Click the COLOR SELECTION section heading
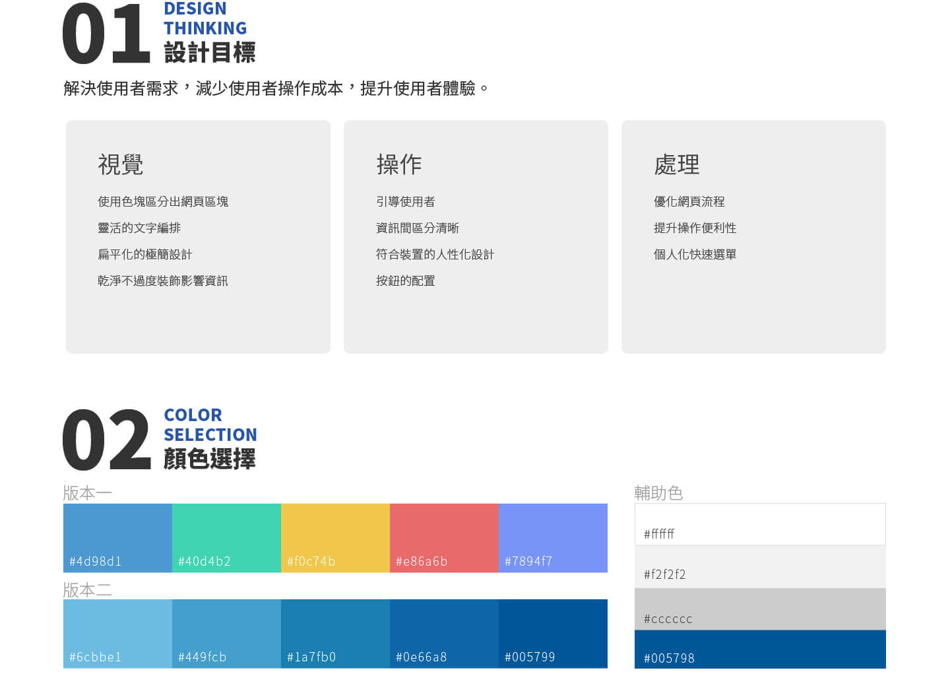 210,425
